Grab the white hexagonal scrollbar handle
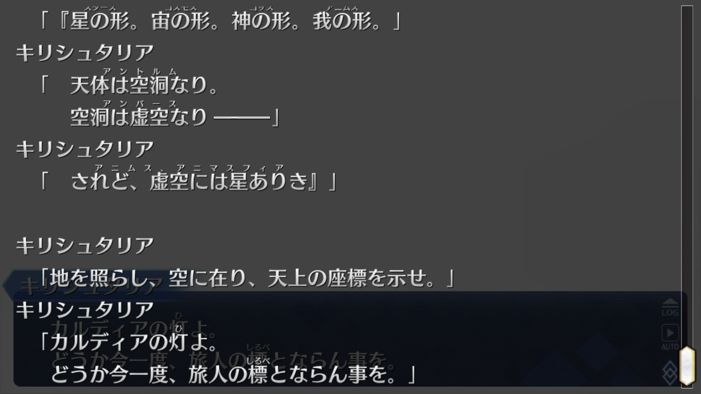Screen dimensions: 701x394 (687, 366)
